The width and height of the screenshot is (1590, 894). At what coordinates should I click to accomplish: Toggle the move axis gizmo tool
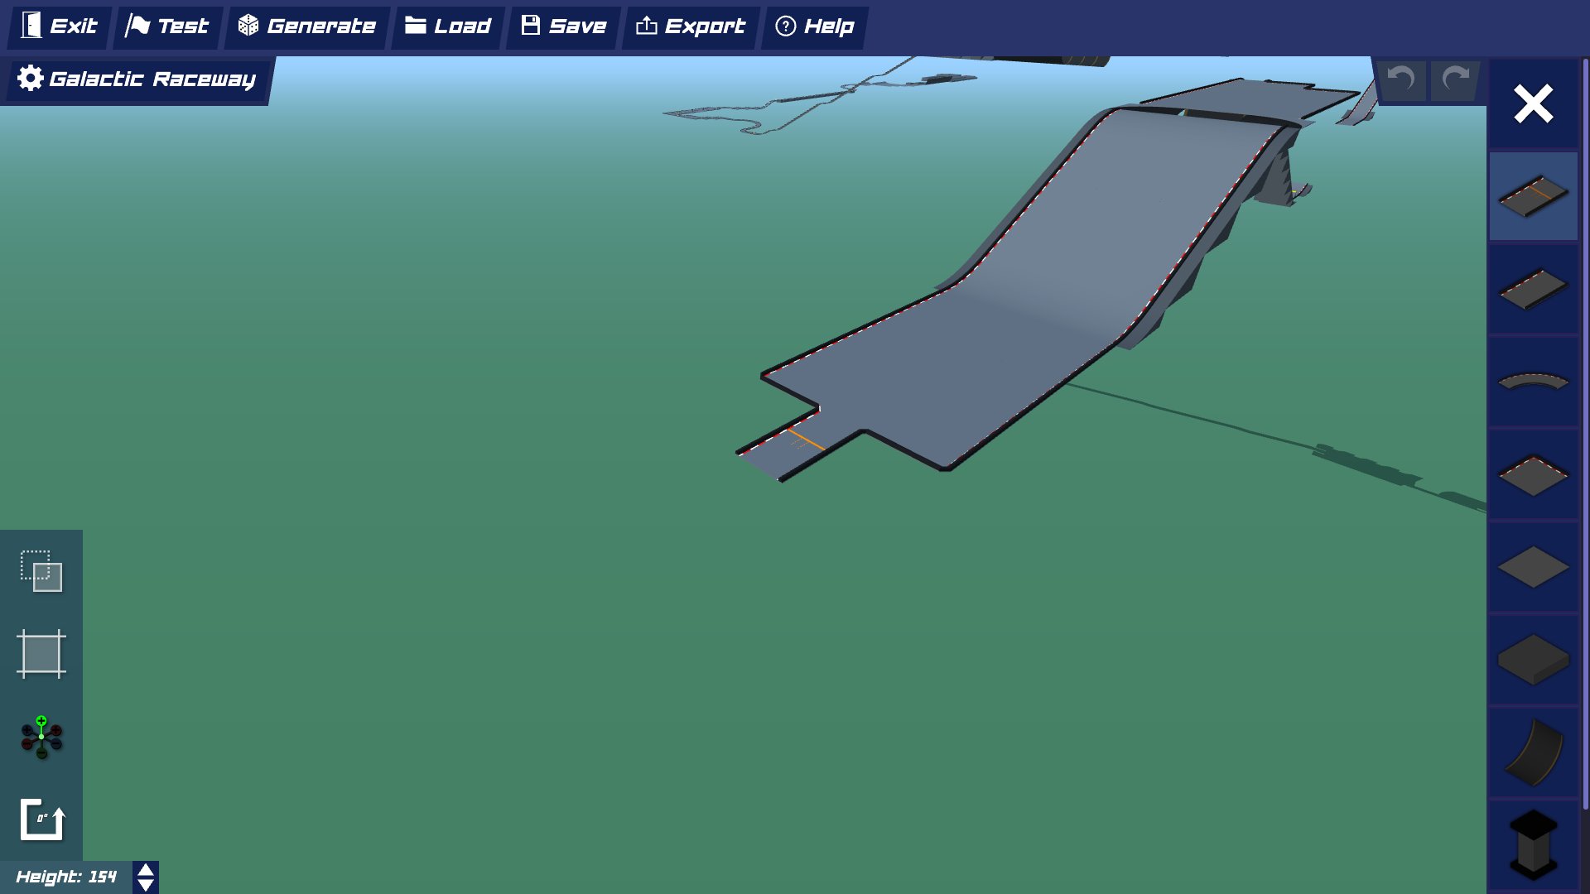pyautogui.click(x=41, y=737)
